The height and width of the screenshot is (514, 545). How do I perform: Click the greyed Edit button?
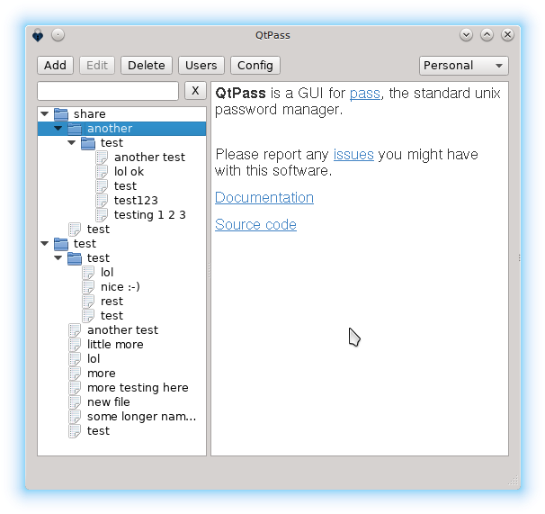click(x=97, y=66)
